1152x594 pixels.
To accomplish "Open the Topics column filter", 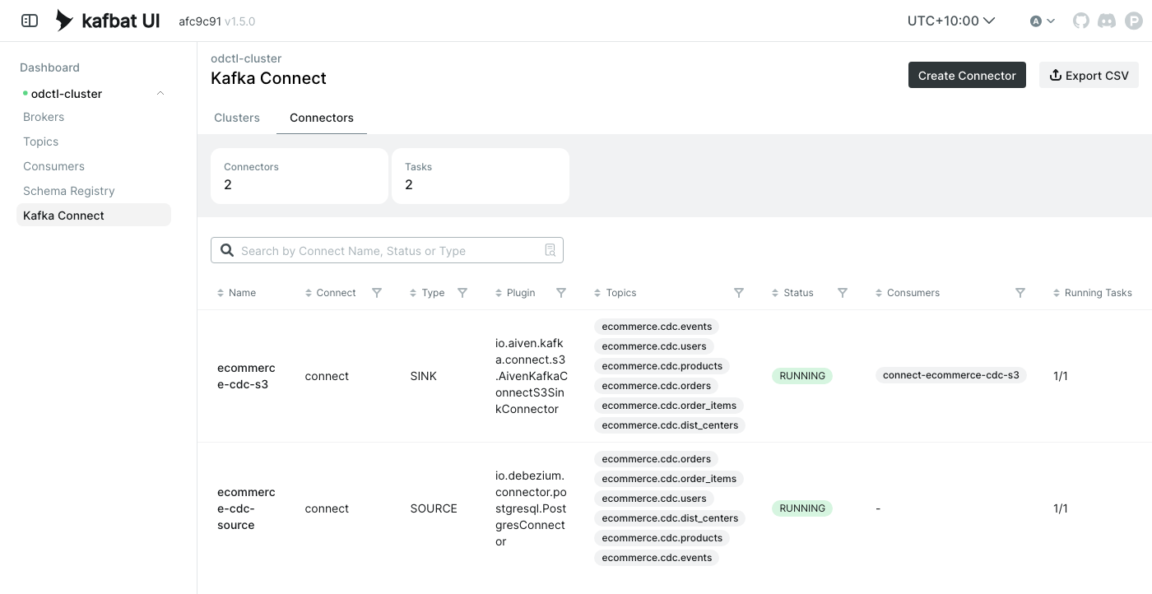I will 739,293.
